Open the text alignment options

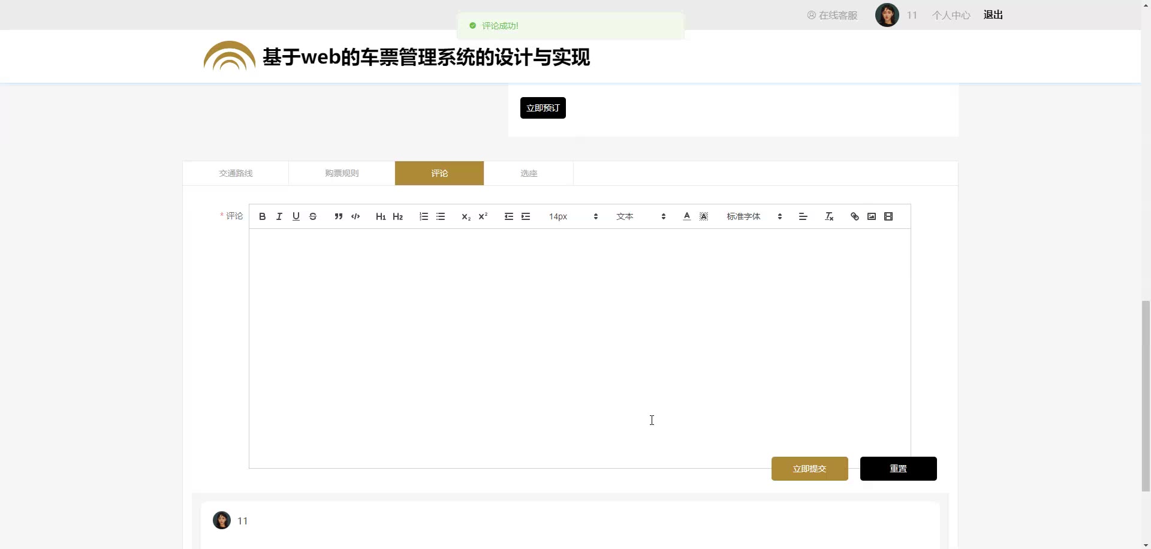coord(803,216)
